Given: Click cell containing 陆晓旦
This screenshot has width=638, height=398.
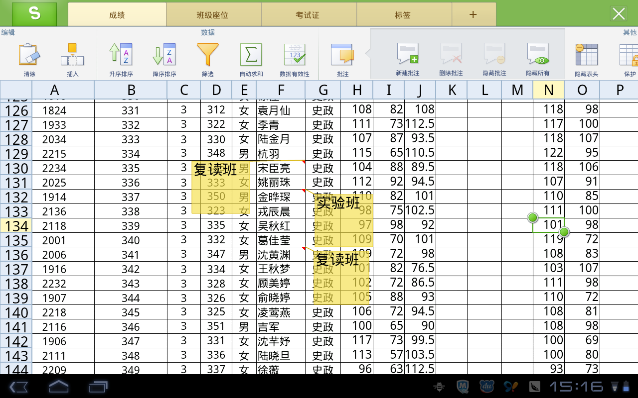Looking at the screenshot, I should (281, 355).
